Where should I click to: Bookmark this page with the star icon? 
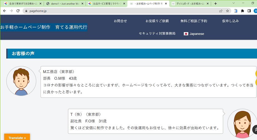[228, 11]
